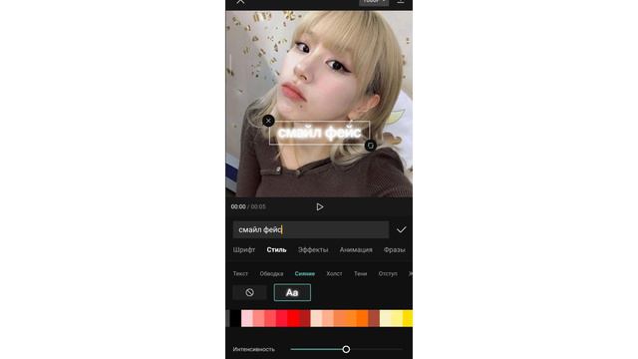Click the Интенсивность slider handle

coord(346,349)
